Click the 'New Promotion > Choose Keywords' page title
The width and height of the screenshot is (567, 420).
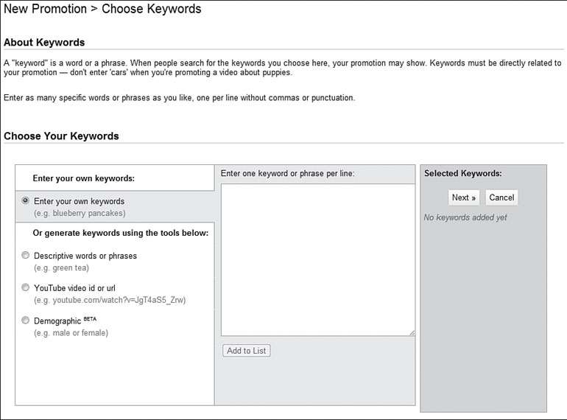point(102,9)
